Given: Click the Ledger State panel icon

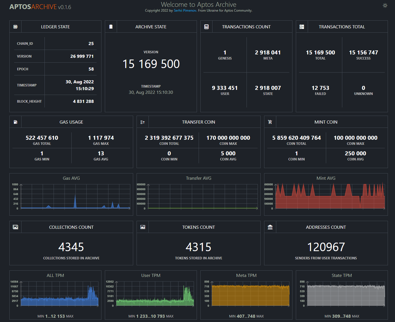Looking at the screenshot, I should (15, 27).
